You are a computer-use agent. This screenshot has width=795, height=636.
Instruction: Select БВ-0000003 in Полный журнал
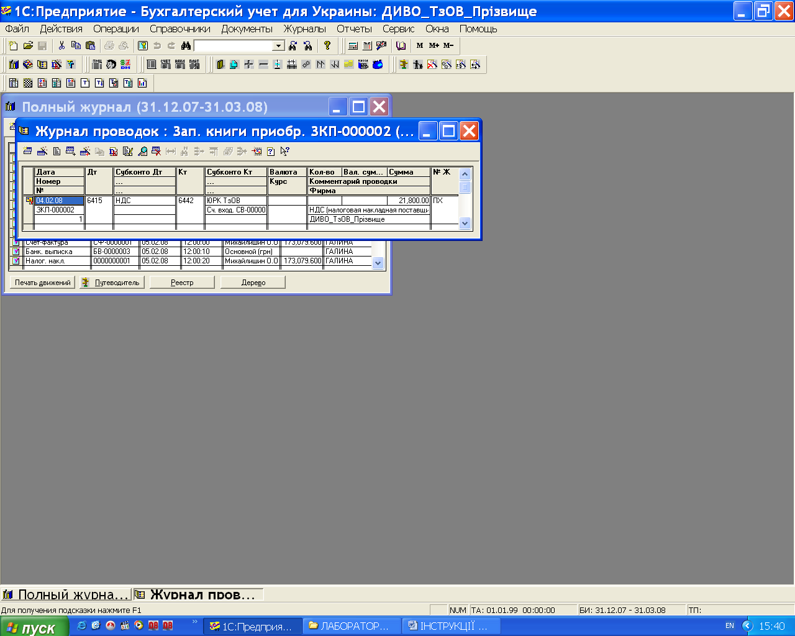(x=116, y=252)
